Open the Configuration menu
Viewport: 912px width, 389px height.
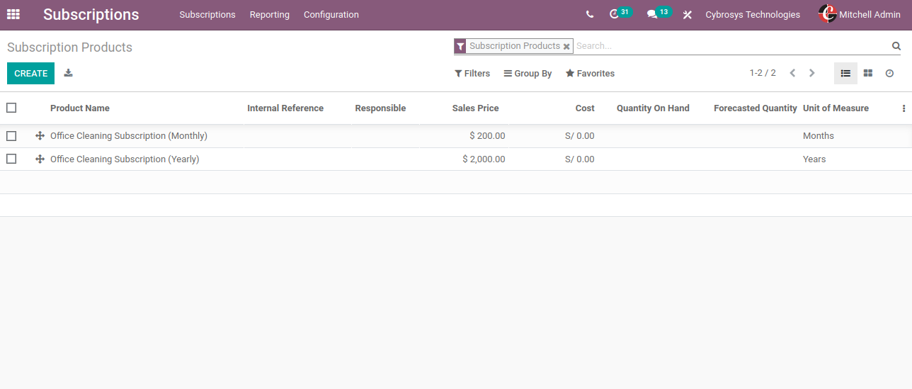331,14
